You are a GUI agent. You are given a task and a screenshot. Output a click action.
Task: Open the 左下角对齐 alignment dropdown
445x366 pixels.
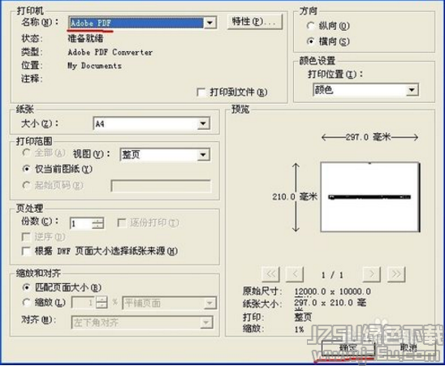tap(142, 322)
